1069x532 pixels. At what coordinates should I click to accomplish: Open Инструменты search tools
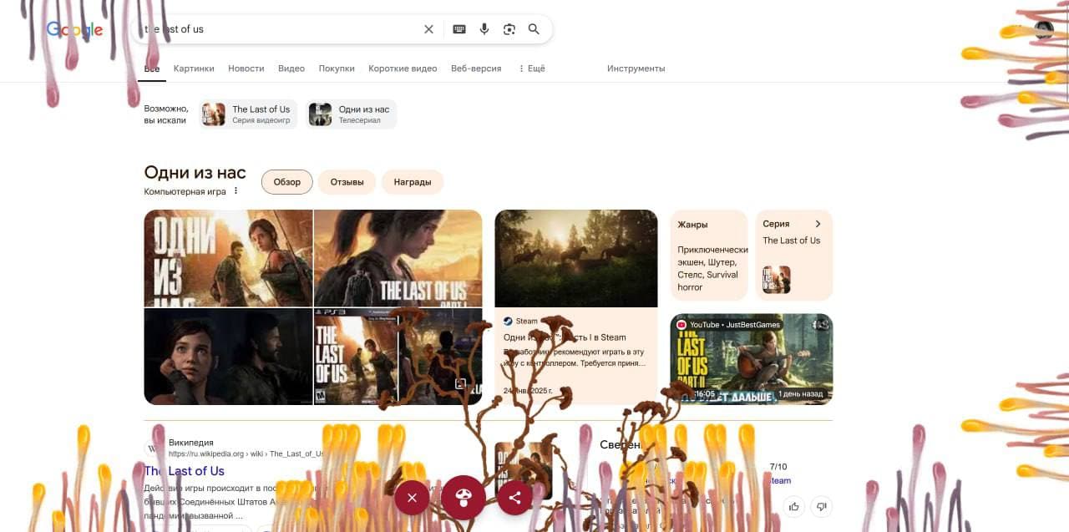click(x=636, y=68)
